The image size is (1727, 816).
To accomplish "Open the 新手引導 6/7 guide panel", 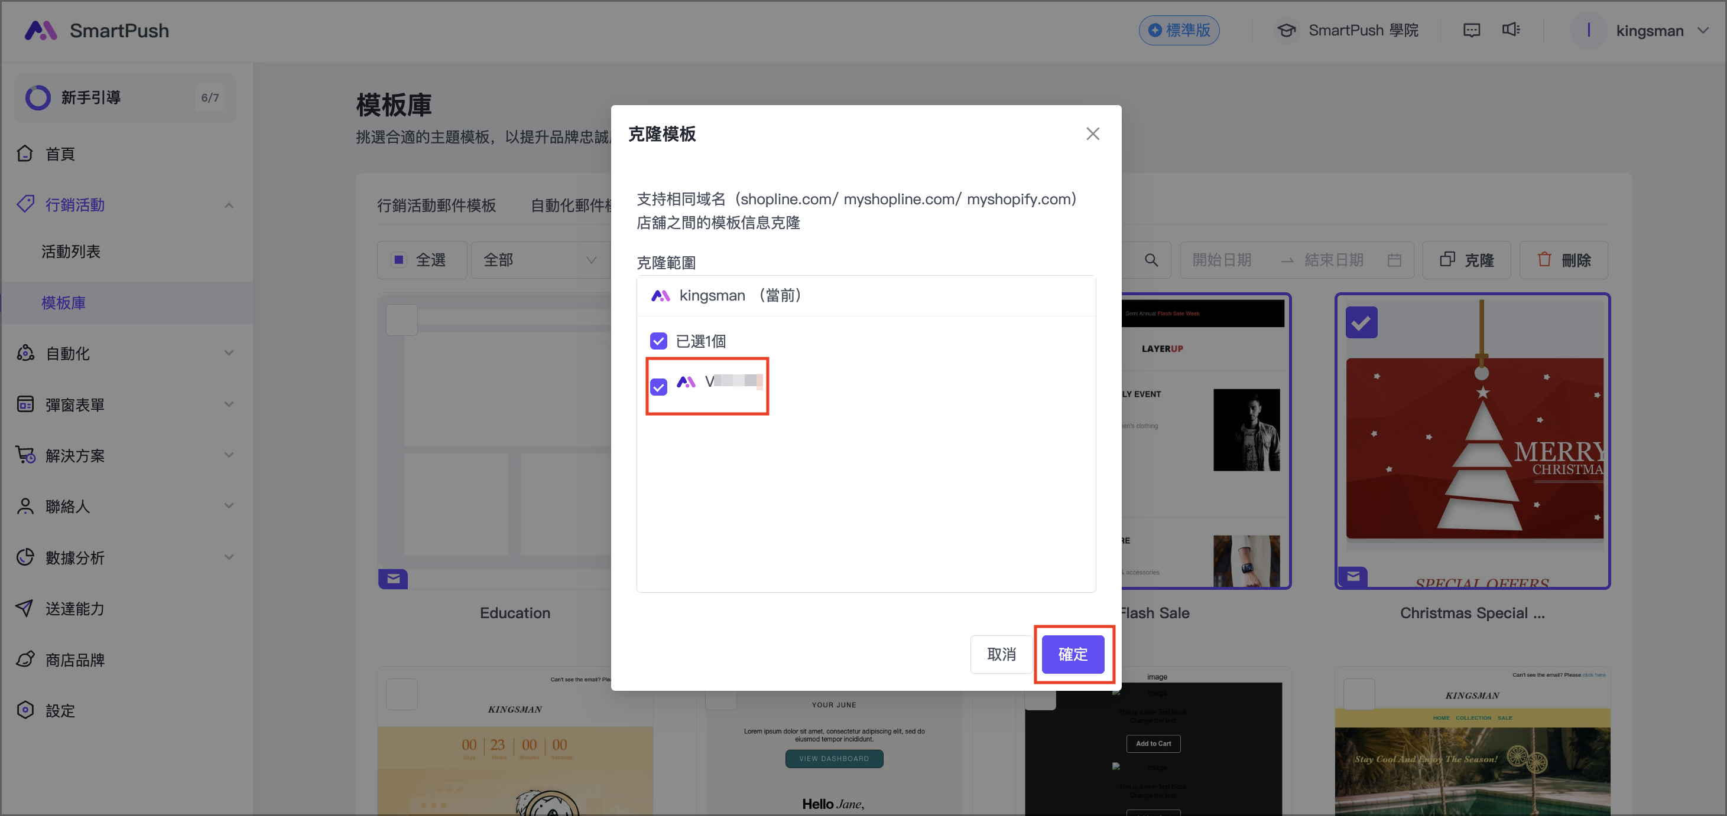I will [125, 97].
